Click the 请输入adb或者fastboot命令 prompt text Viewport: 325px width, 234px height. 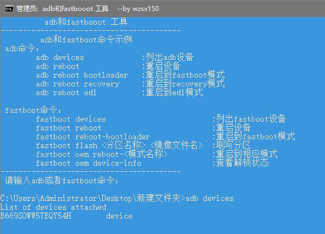coord(61,181)
